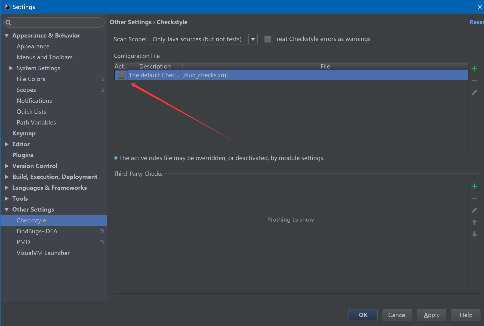This screenshot has height=326, width=484.
Task: Open the Appearance settings page
Action: (33, 46)
